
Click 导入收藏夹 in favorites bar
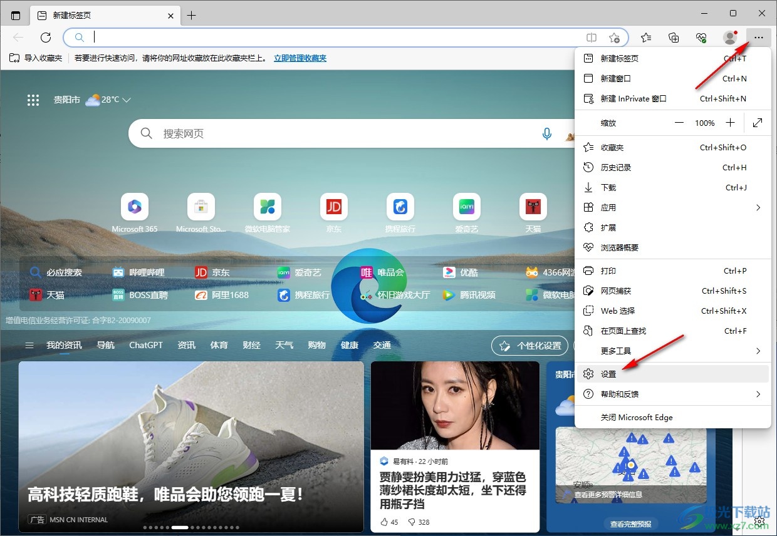[x=36, y=58]
